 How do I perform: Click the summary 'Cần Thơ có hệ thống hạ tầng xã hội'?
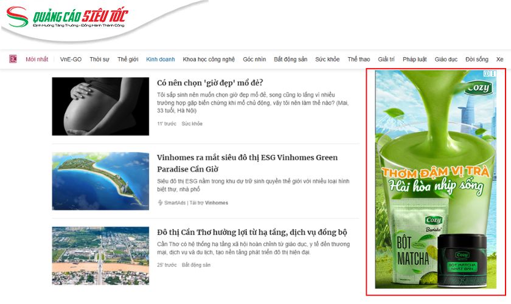(x=253, y=248)
